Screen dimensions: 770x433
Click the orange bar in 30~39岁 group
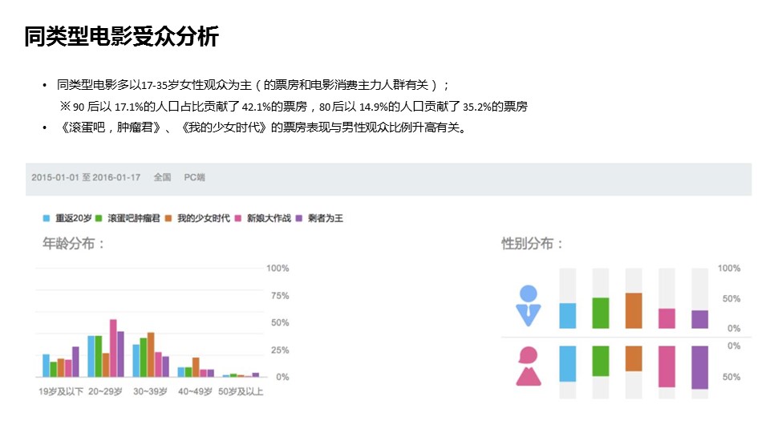(x=151, y=354)
